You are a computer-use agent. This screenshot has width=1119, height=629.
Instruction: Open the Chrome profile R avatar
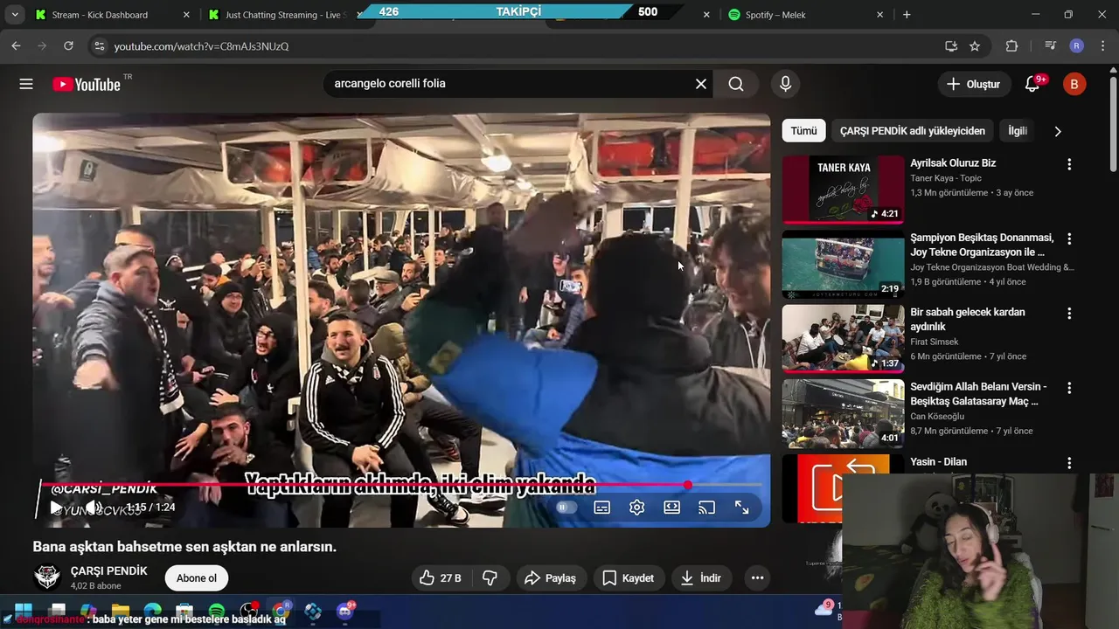pos(1077,46)
